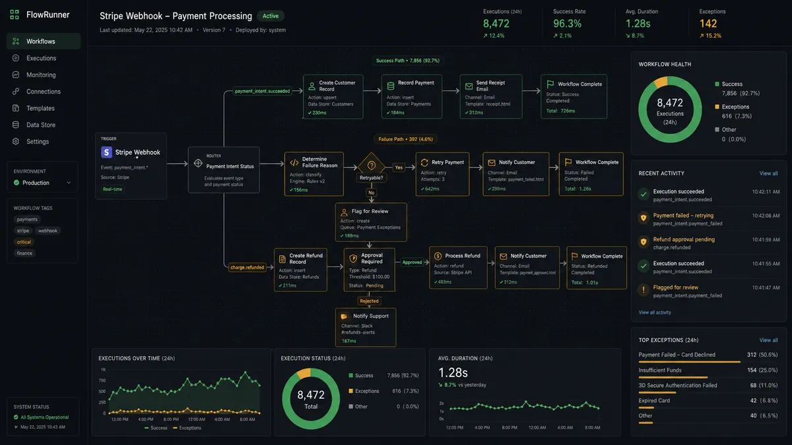The image size is (792, 445).
Task: Open the View all activity link
Action: point(655,312)
